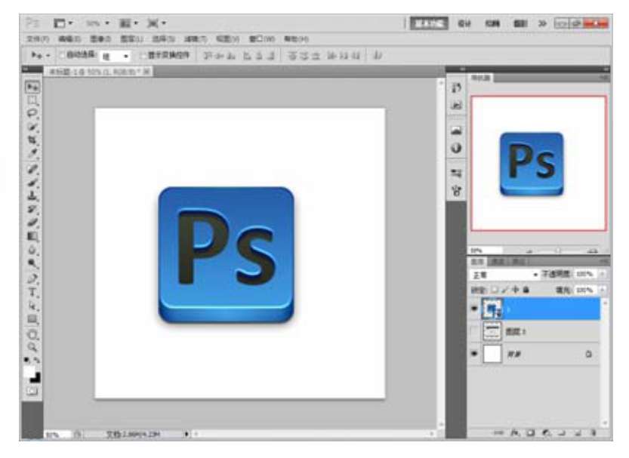The width and height of the screenshot is (629, 458).
Task: Toggle the Auto-Select checkbox
Action: pyautogui.click(x=62, y=55)
